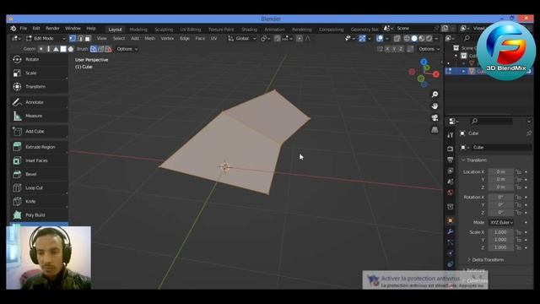This screenshot has width=540, height=304.
Task: Click the viewport zoom magnifier icon
Action: tap(435, 94)
